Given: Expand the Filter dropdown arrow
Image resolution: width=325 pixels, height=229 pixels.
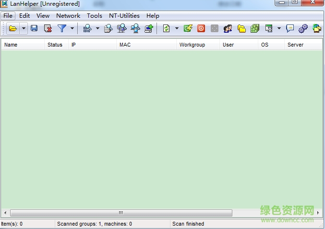Looking at the screenshot, I should click(72, 28).
